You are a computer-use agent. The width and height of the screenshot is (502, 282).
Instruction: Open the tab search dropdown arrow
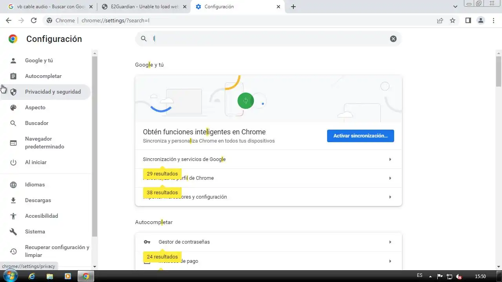click(x=455, y=7)
